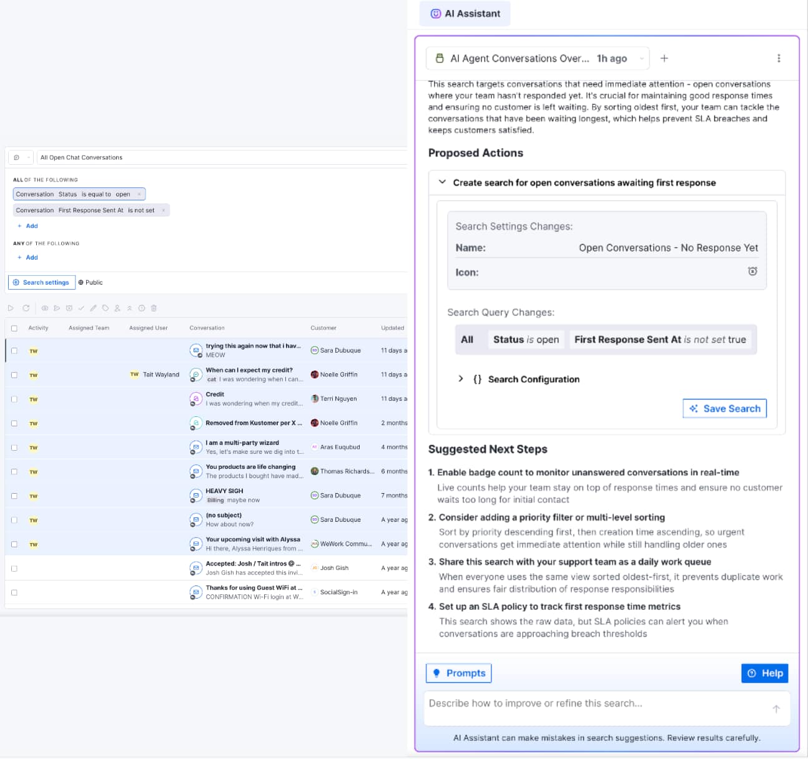The image size is (808, 759).
Task: Open the AI Assistant panel tab
Action: pos(465,13)
